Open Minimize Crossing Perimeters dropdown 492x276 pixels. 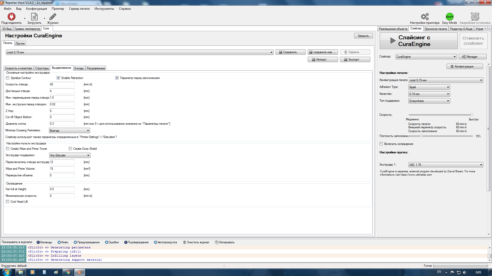coord(69,131)
